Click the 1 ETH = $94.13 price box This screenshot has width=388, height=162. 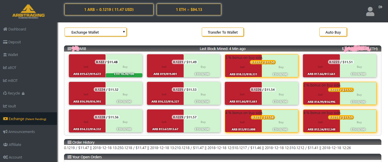(189, 9)
